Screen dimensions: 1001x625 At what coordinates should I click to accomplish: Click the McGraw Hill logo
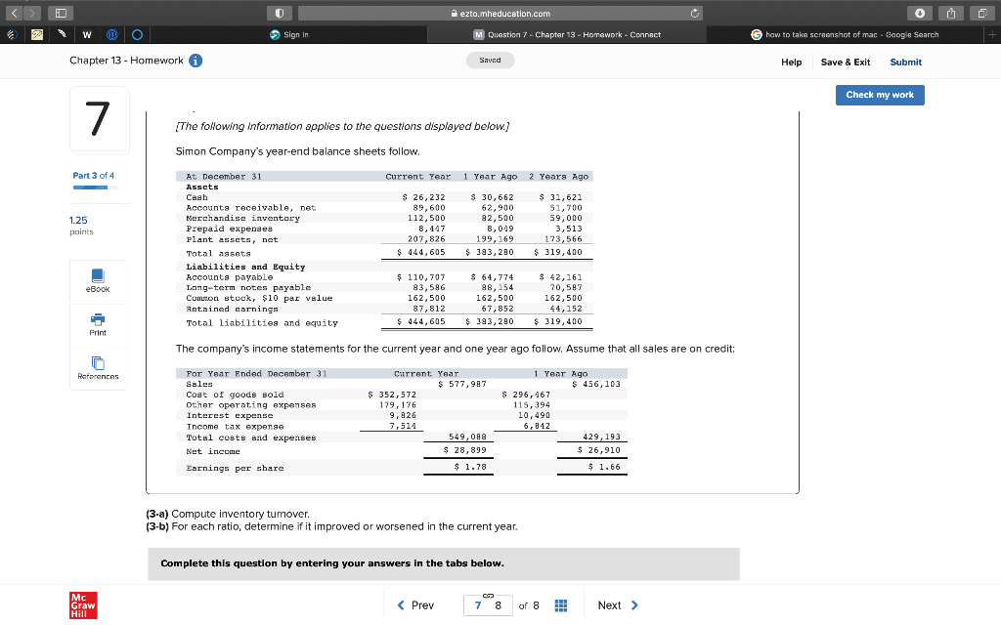coord(83,605)
